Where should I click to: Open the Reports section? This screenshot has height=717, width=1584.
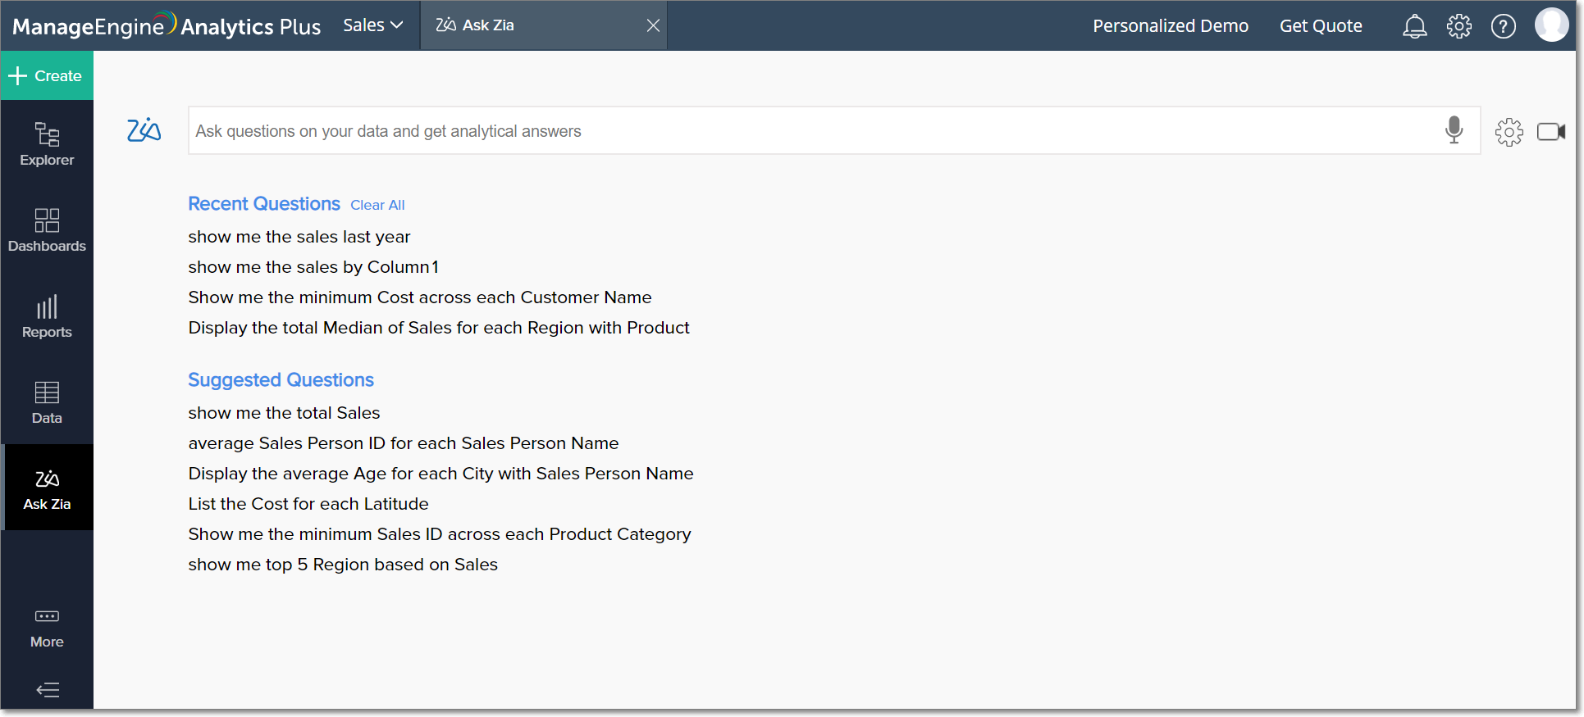click(x=47, y=316)
